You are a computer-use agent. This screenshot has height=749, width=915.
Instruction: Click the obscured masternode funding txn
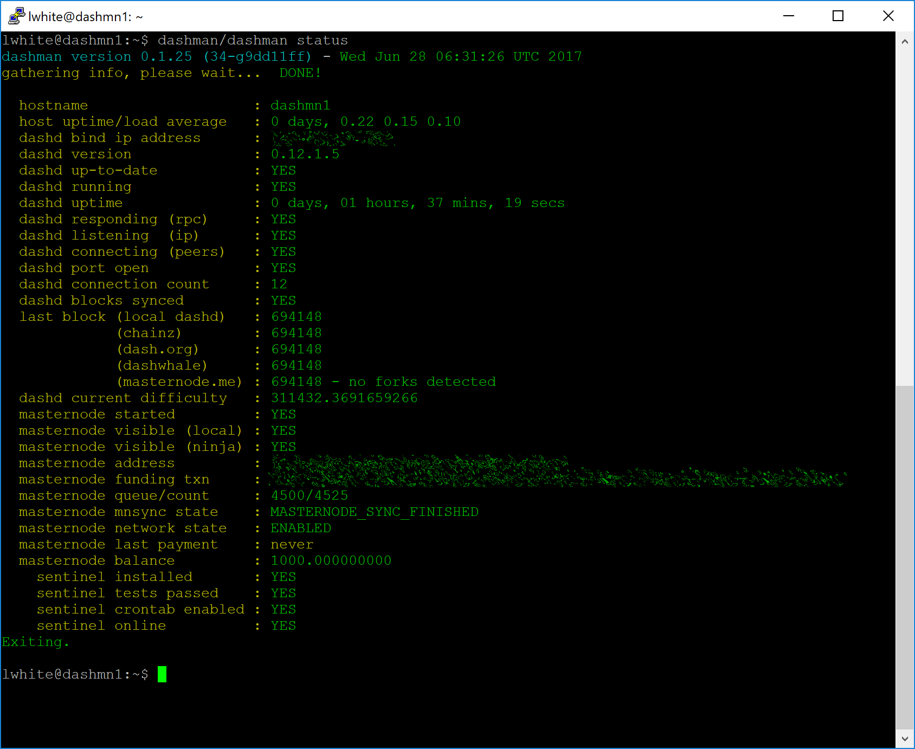click(557, 479)
